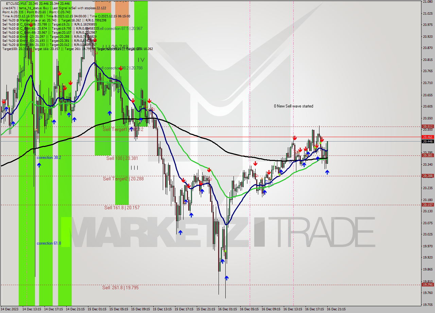Click the 19.970 price axis value
435x313 pixels.
point(428,246)
